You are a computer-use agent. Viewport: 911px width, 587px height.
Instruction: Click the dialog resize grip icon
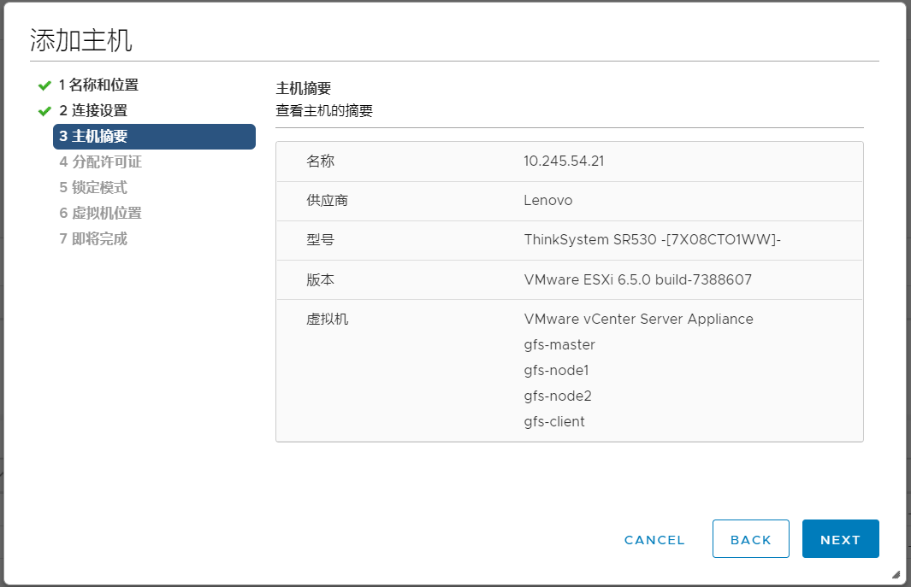click(896, 574)
